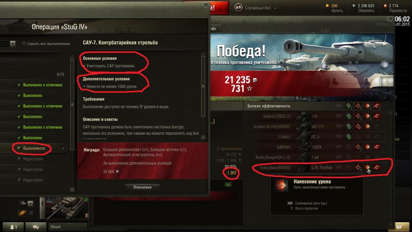Toggle the checkbox beside the orange stripe icon
This screenshot has height=232, width=412.
(x=31, y=213)
